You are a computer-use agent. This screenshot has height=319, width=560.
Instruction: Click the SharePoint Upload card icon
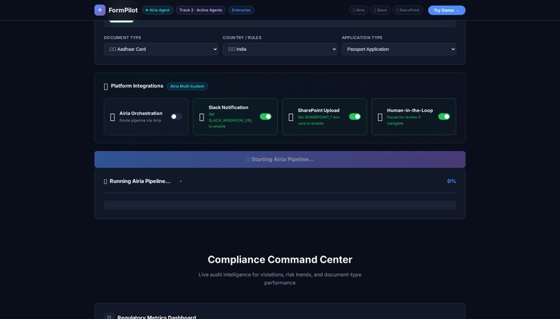coord(290,117)
